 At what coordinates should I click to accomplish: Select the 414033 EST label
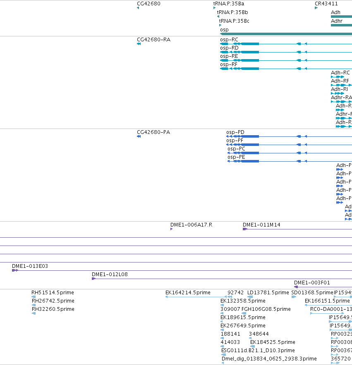click(x=230, y=342)
